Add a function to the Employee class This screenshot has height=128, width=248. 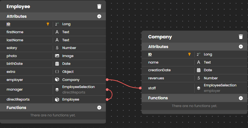click(x=99, y=108)
